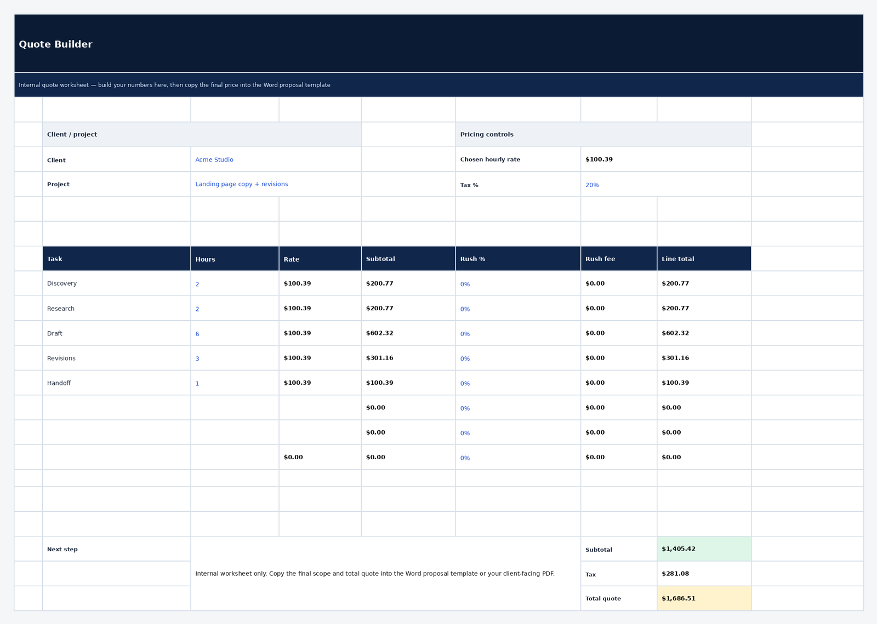Select the Tax % value of 20%
Image resolution: width=877 pixels, height=624 pixels.
592,185
